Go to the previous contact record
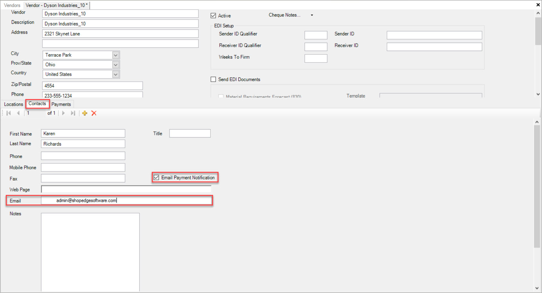The image size is (542, 293). click(18, 113)
